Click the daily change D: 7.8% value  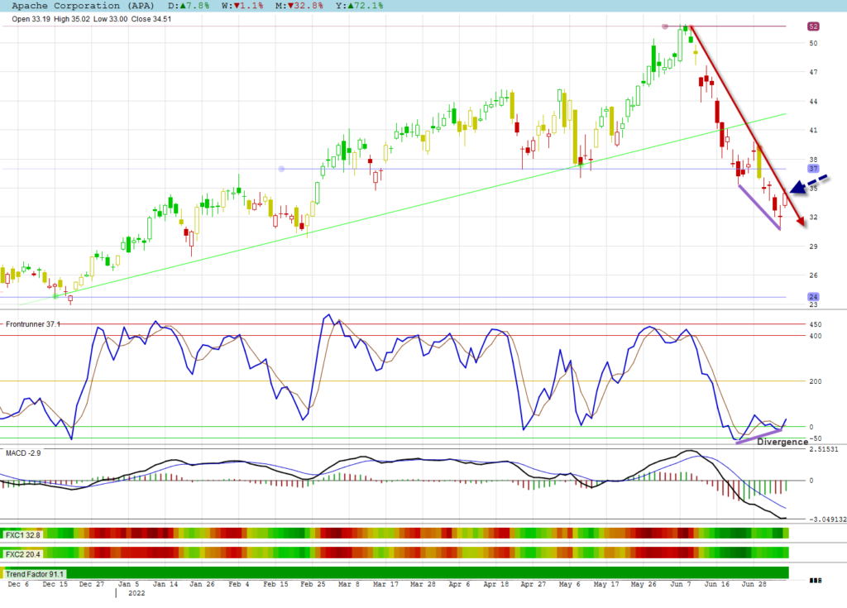(x=189, y=6)
